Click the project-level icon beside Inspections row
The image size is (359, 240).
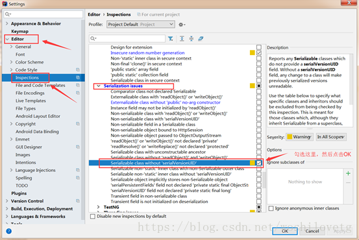pyautogui.click(x=78, y=78)
